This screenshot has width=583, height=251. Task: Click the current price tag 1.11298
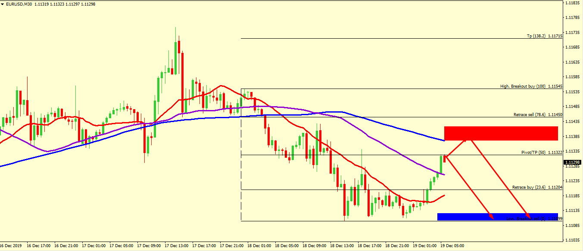point(572,162)
